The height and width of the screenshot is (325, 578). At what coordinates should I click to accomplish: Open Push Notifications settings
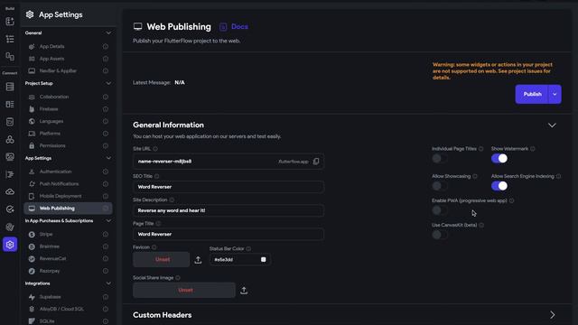[x=59, y=184]
